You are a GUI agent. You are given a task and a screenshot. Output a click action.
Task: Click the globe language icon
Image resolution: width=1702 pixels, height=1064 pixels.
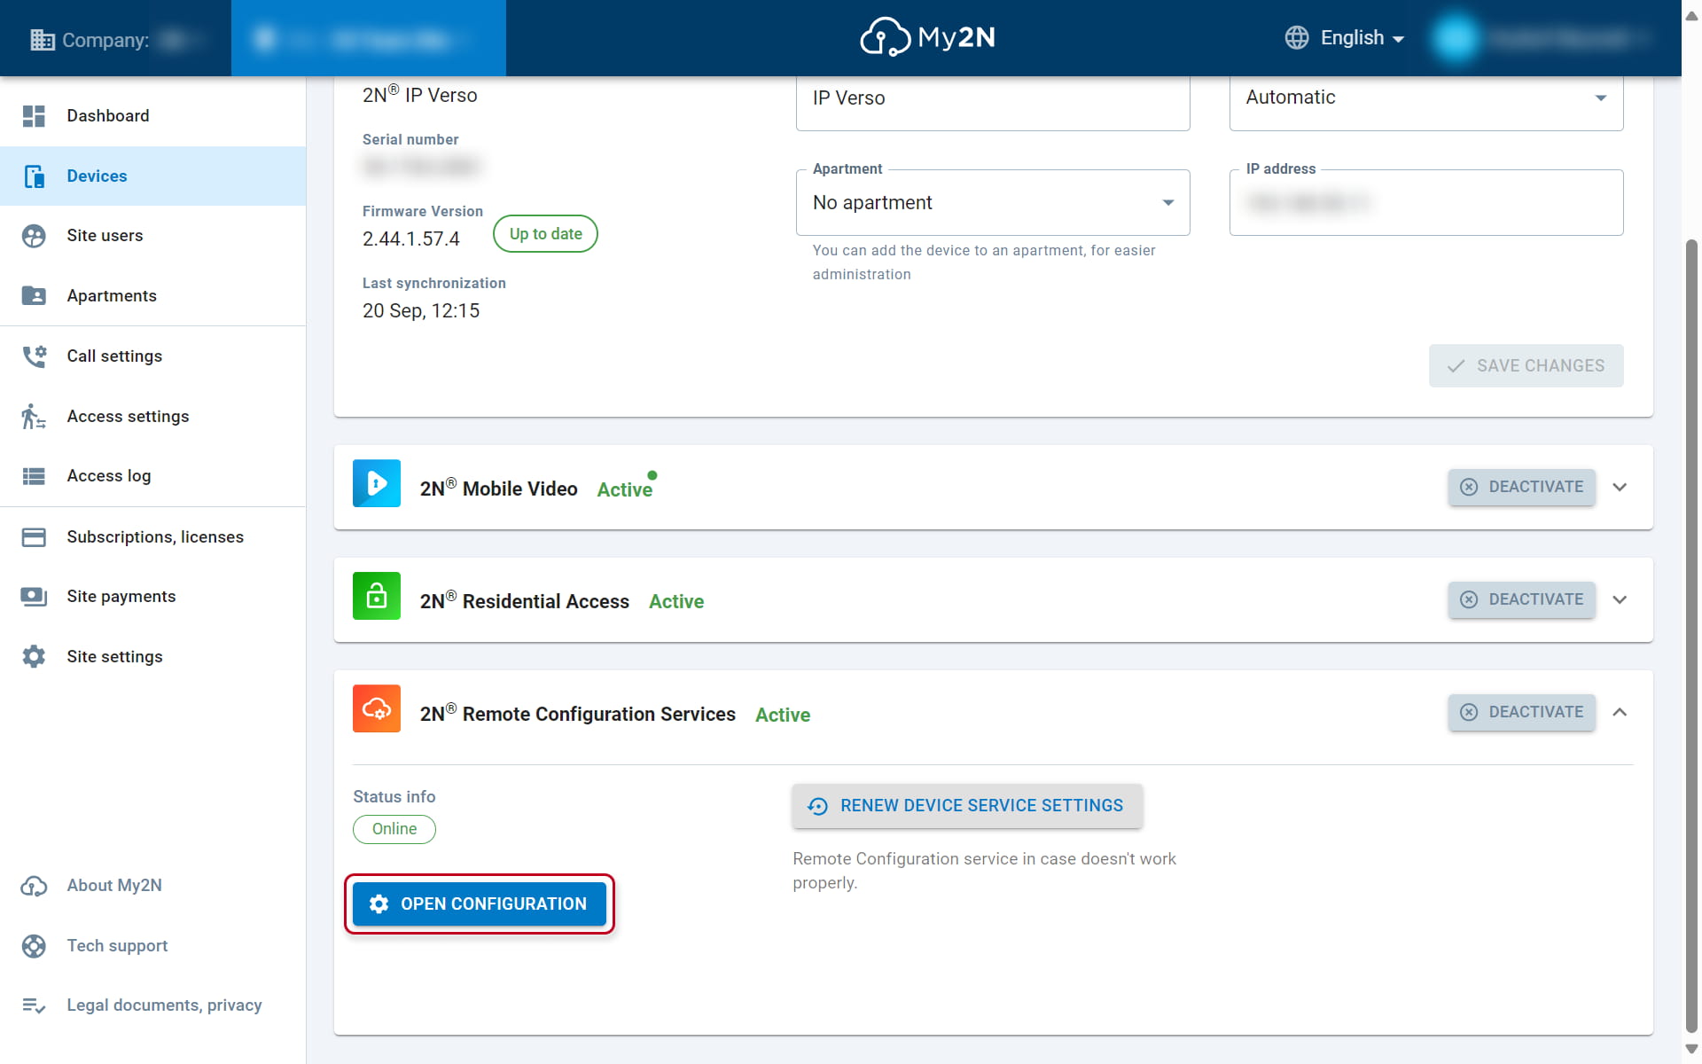pyautogui.click(x=1297, y=37)
